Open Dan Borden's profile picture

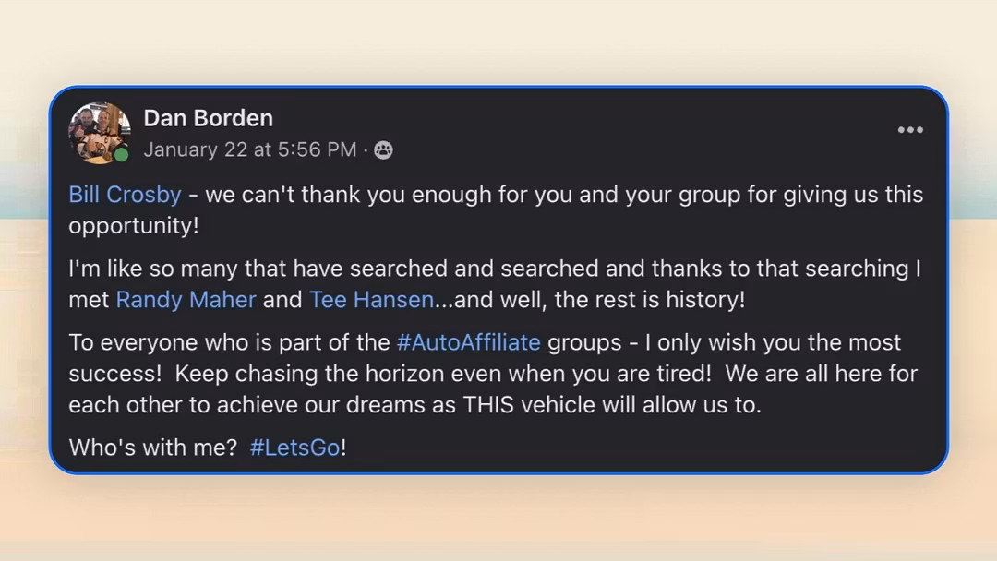99,132
